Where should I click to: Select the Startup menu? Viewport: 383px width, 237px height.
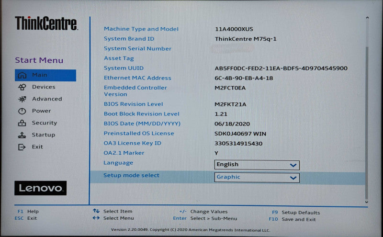[44, 135]
